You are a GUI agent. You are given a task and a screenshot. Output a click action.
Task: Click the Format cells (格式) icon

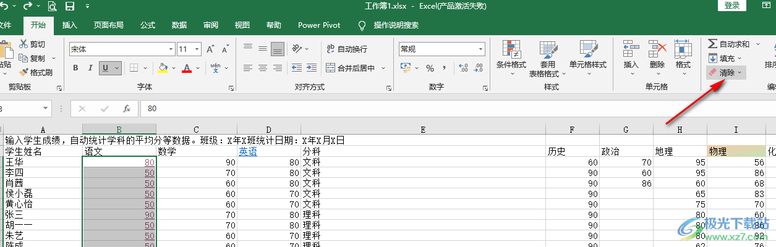point(683,58)
